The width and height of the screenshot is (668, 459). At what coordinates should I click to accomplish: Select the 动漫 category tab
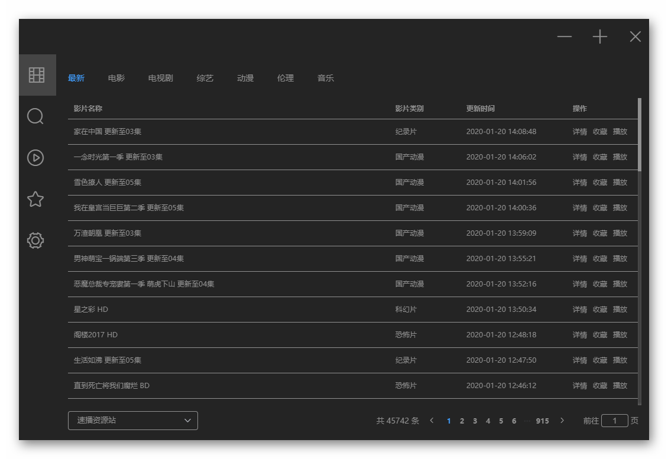[245, 78]
